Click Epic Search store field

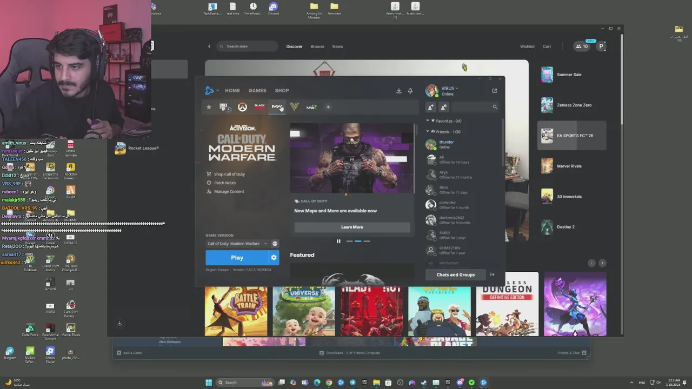(x=248, y=46)
